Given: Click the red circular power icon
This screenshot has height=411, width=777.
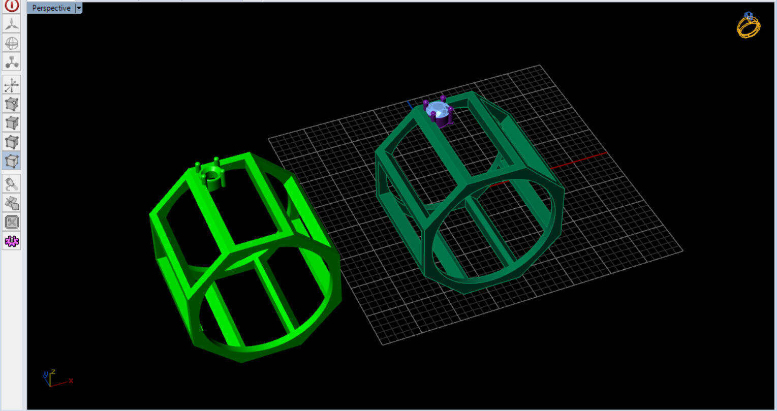Looking at the screenshot, I should [12, 6].
